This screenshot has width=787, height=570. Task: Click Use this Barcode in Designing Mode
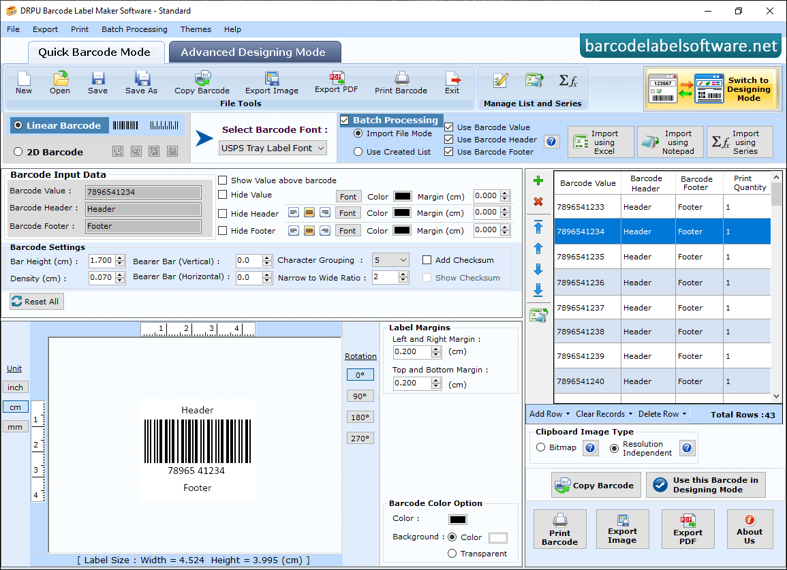coord(706,485)
